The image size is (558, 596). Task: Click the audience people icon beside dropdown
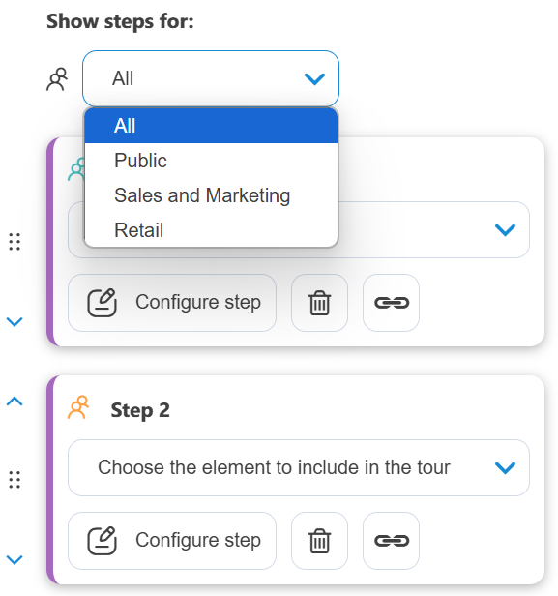click(x=57, y=79)
